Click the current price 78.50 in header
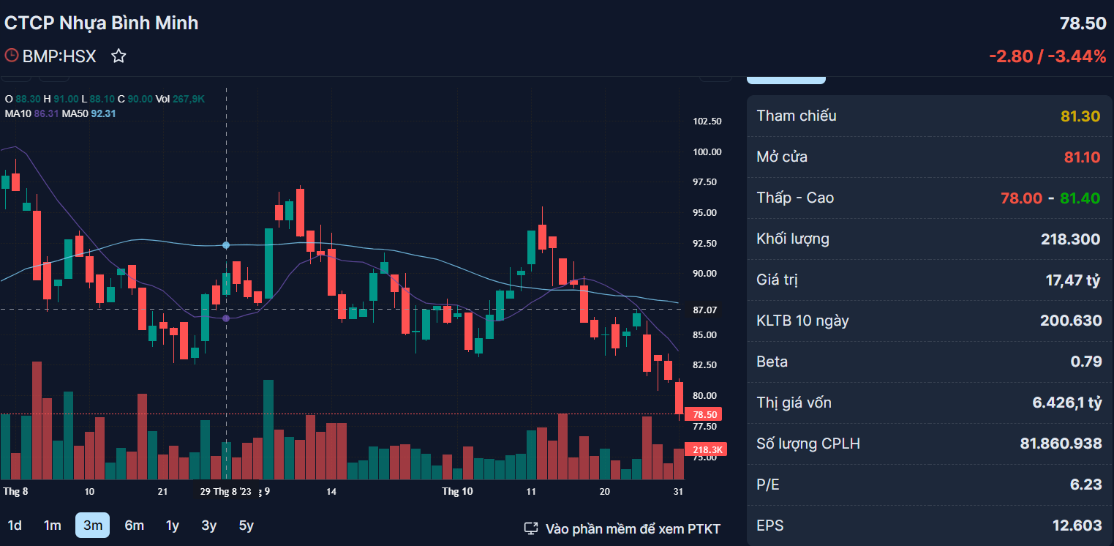 pos(1083,23)
